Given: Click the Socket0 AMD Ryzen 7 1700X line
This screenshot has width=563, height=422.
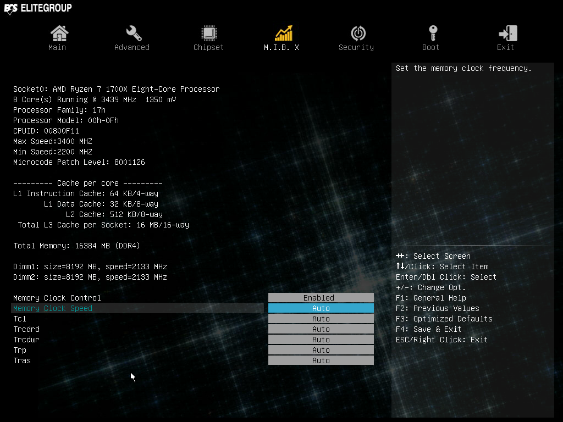Looking at the screenshot, I should (x=117, y=89).
